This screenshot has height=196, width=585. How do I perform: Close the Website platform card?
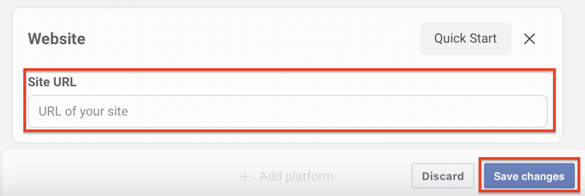(x=529, y=38)
